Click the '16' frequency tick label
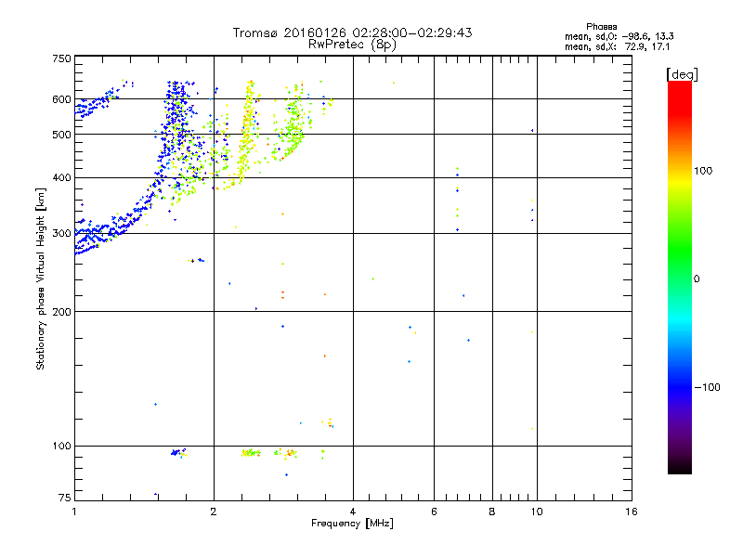The height and width of the screenshot is (557, 743). pos(632,512)
